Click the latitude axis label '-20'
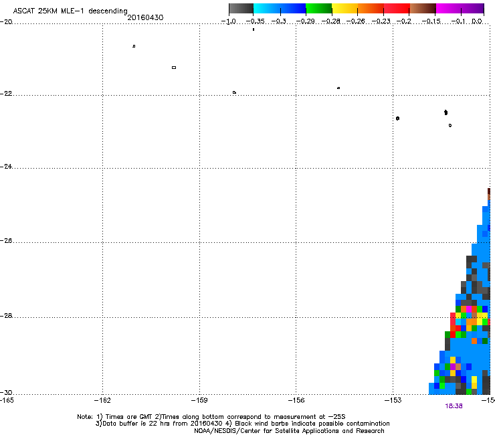 tap(6, 22)
